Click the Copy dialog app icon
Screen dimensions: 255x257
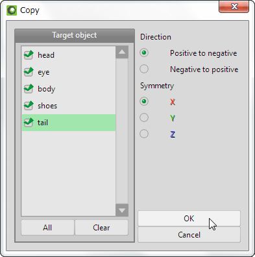tap(12, 10)
